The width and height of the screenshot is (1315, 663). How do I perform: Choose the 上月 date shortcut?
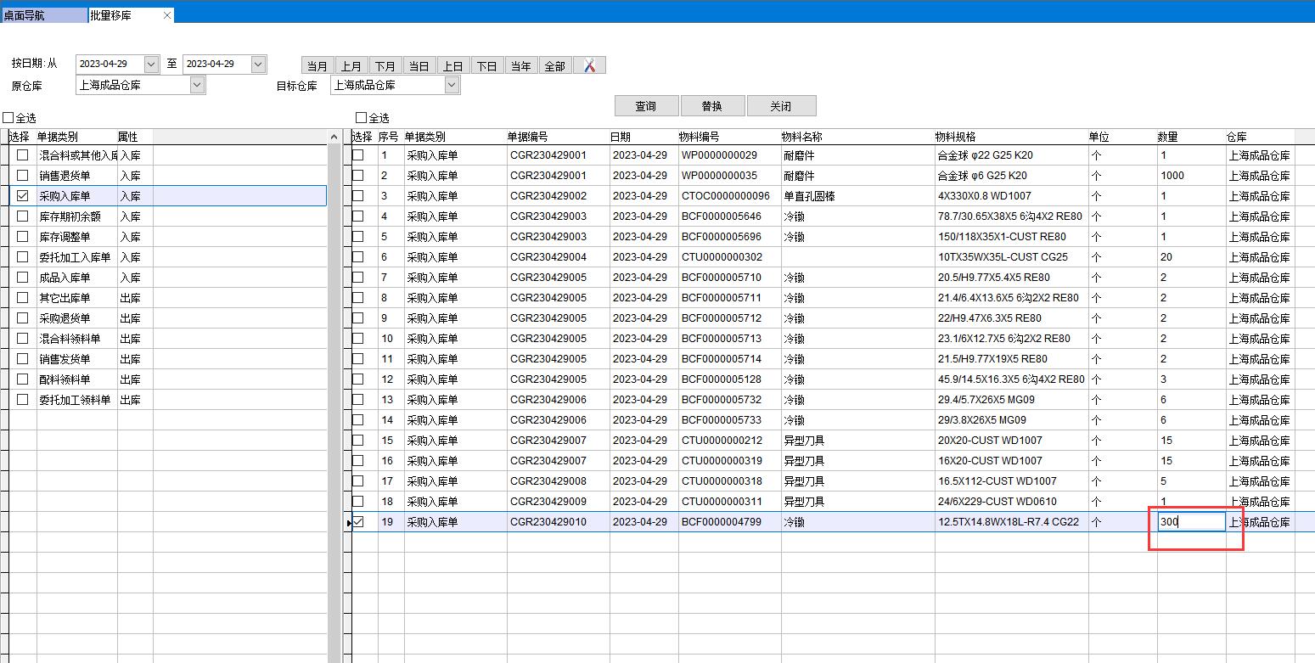[351, 66]
